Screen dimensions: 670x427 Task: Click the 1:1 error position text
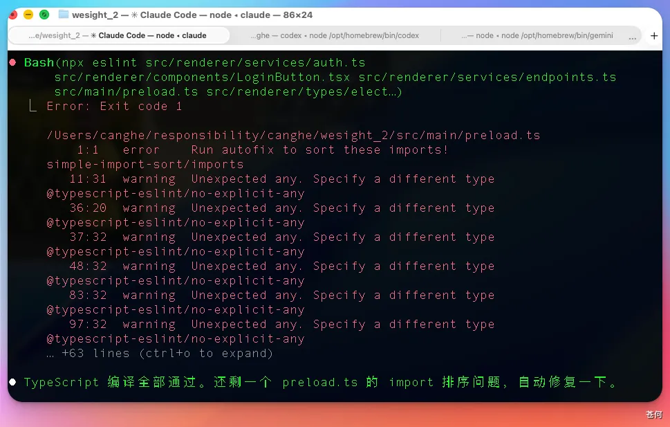point(87,150)
